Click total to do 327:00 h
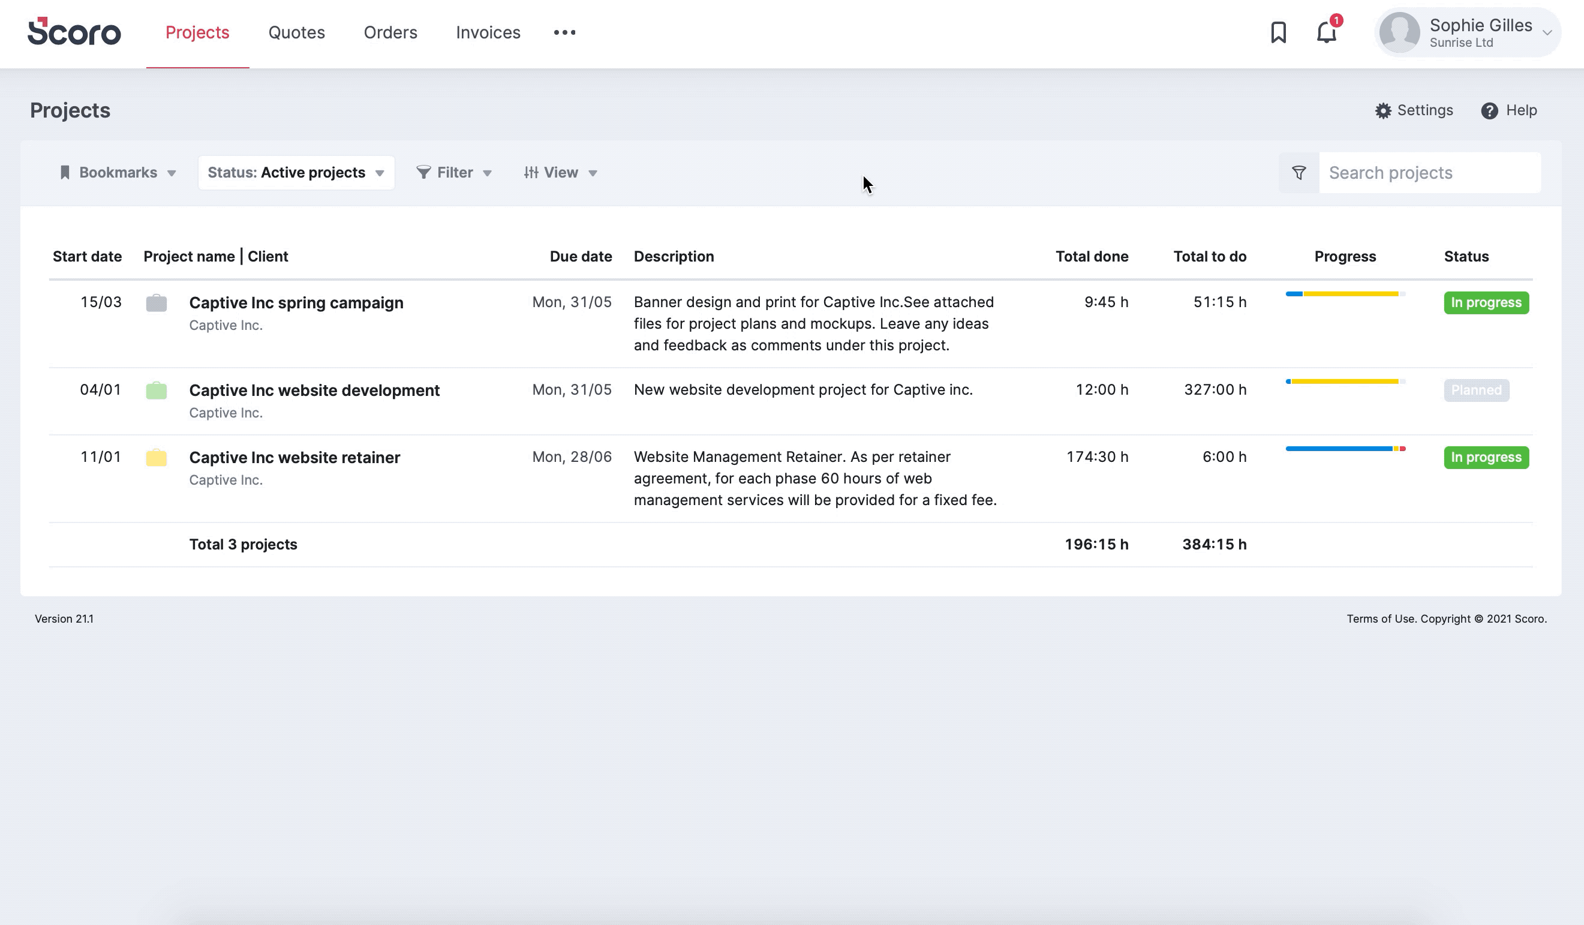Screen dimensions: 1584x925 1216,390
